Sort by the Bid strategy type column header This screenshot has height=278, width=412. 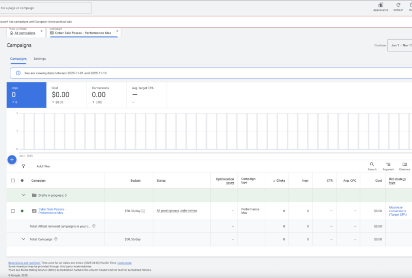tap(397, 181)
